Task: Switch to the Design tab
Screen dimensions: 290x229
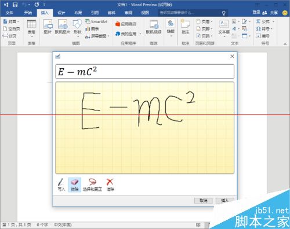Action: pyautogui.click(x=61, y=13)
